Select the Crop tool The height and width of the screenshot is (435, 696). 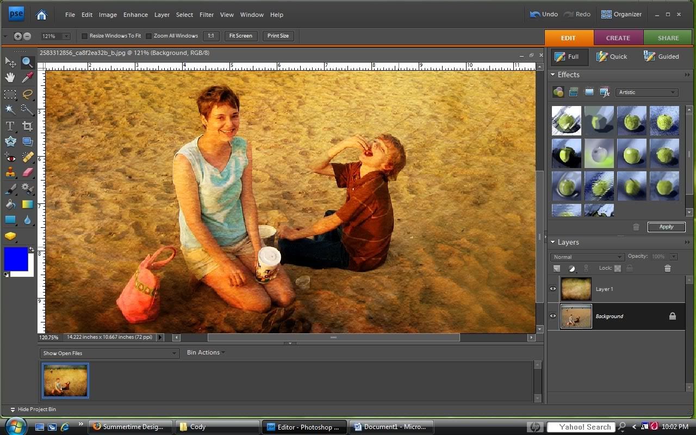click(x=27, y=126)
